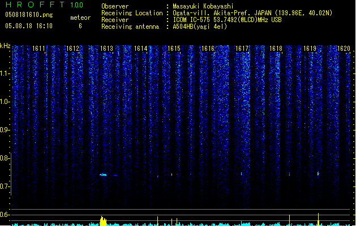
Task: Click the tallest yellow power spike after 1619
Action: [318, 219]
